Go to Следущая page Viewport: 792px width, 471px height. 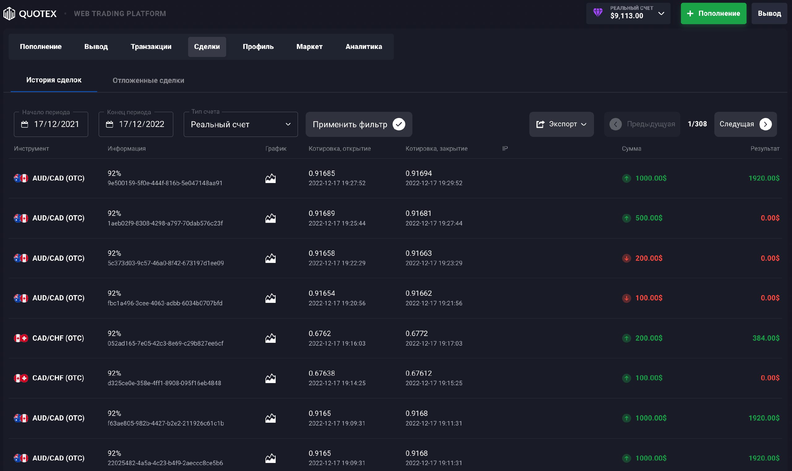coord(745,124)
